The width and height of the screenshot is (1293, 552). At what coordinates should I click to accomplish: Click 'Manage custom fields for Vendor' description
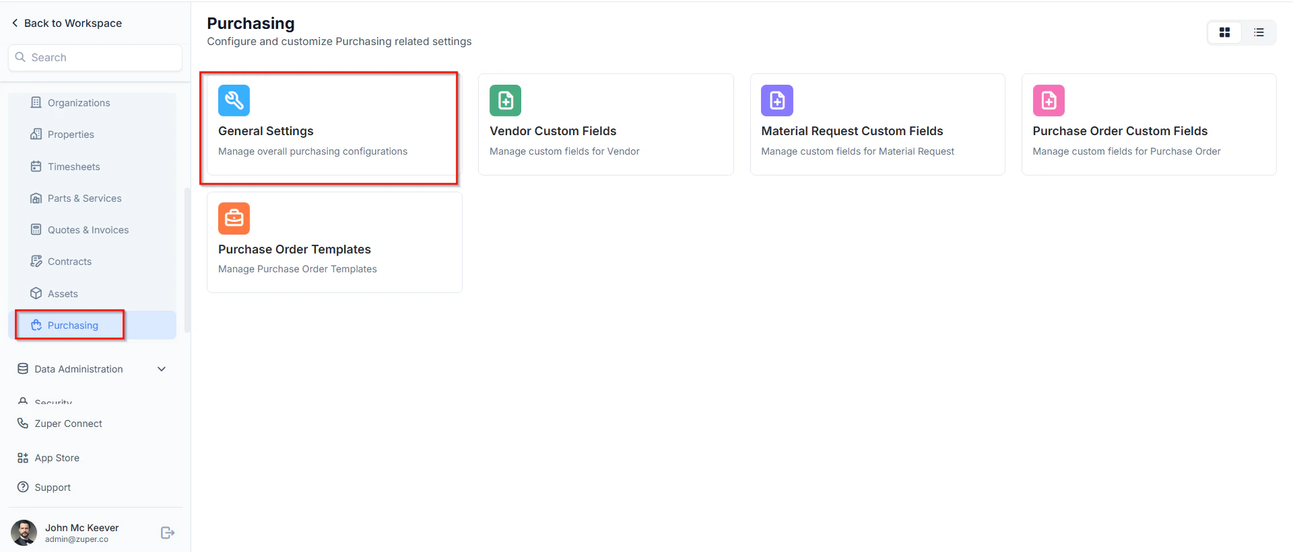(564, 151)
